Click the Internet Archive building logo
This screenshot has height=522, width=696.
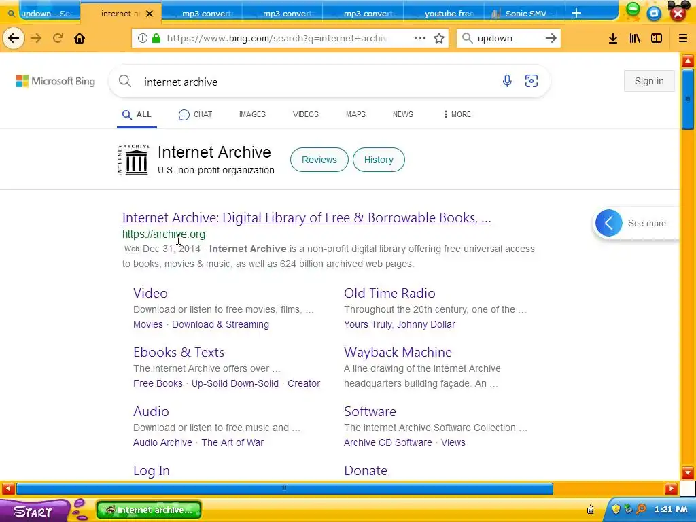134,160
